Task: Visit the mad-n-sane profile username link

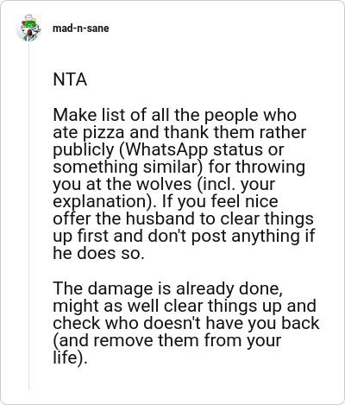Action: click(81, 28)
